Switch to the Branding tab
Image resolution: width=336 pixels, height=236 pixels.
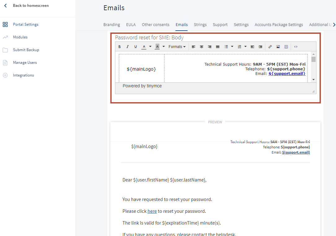(x=112, y=25)
